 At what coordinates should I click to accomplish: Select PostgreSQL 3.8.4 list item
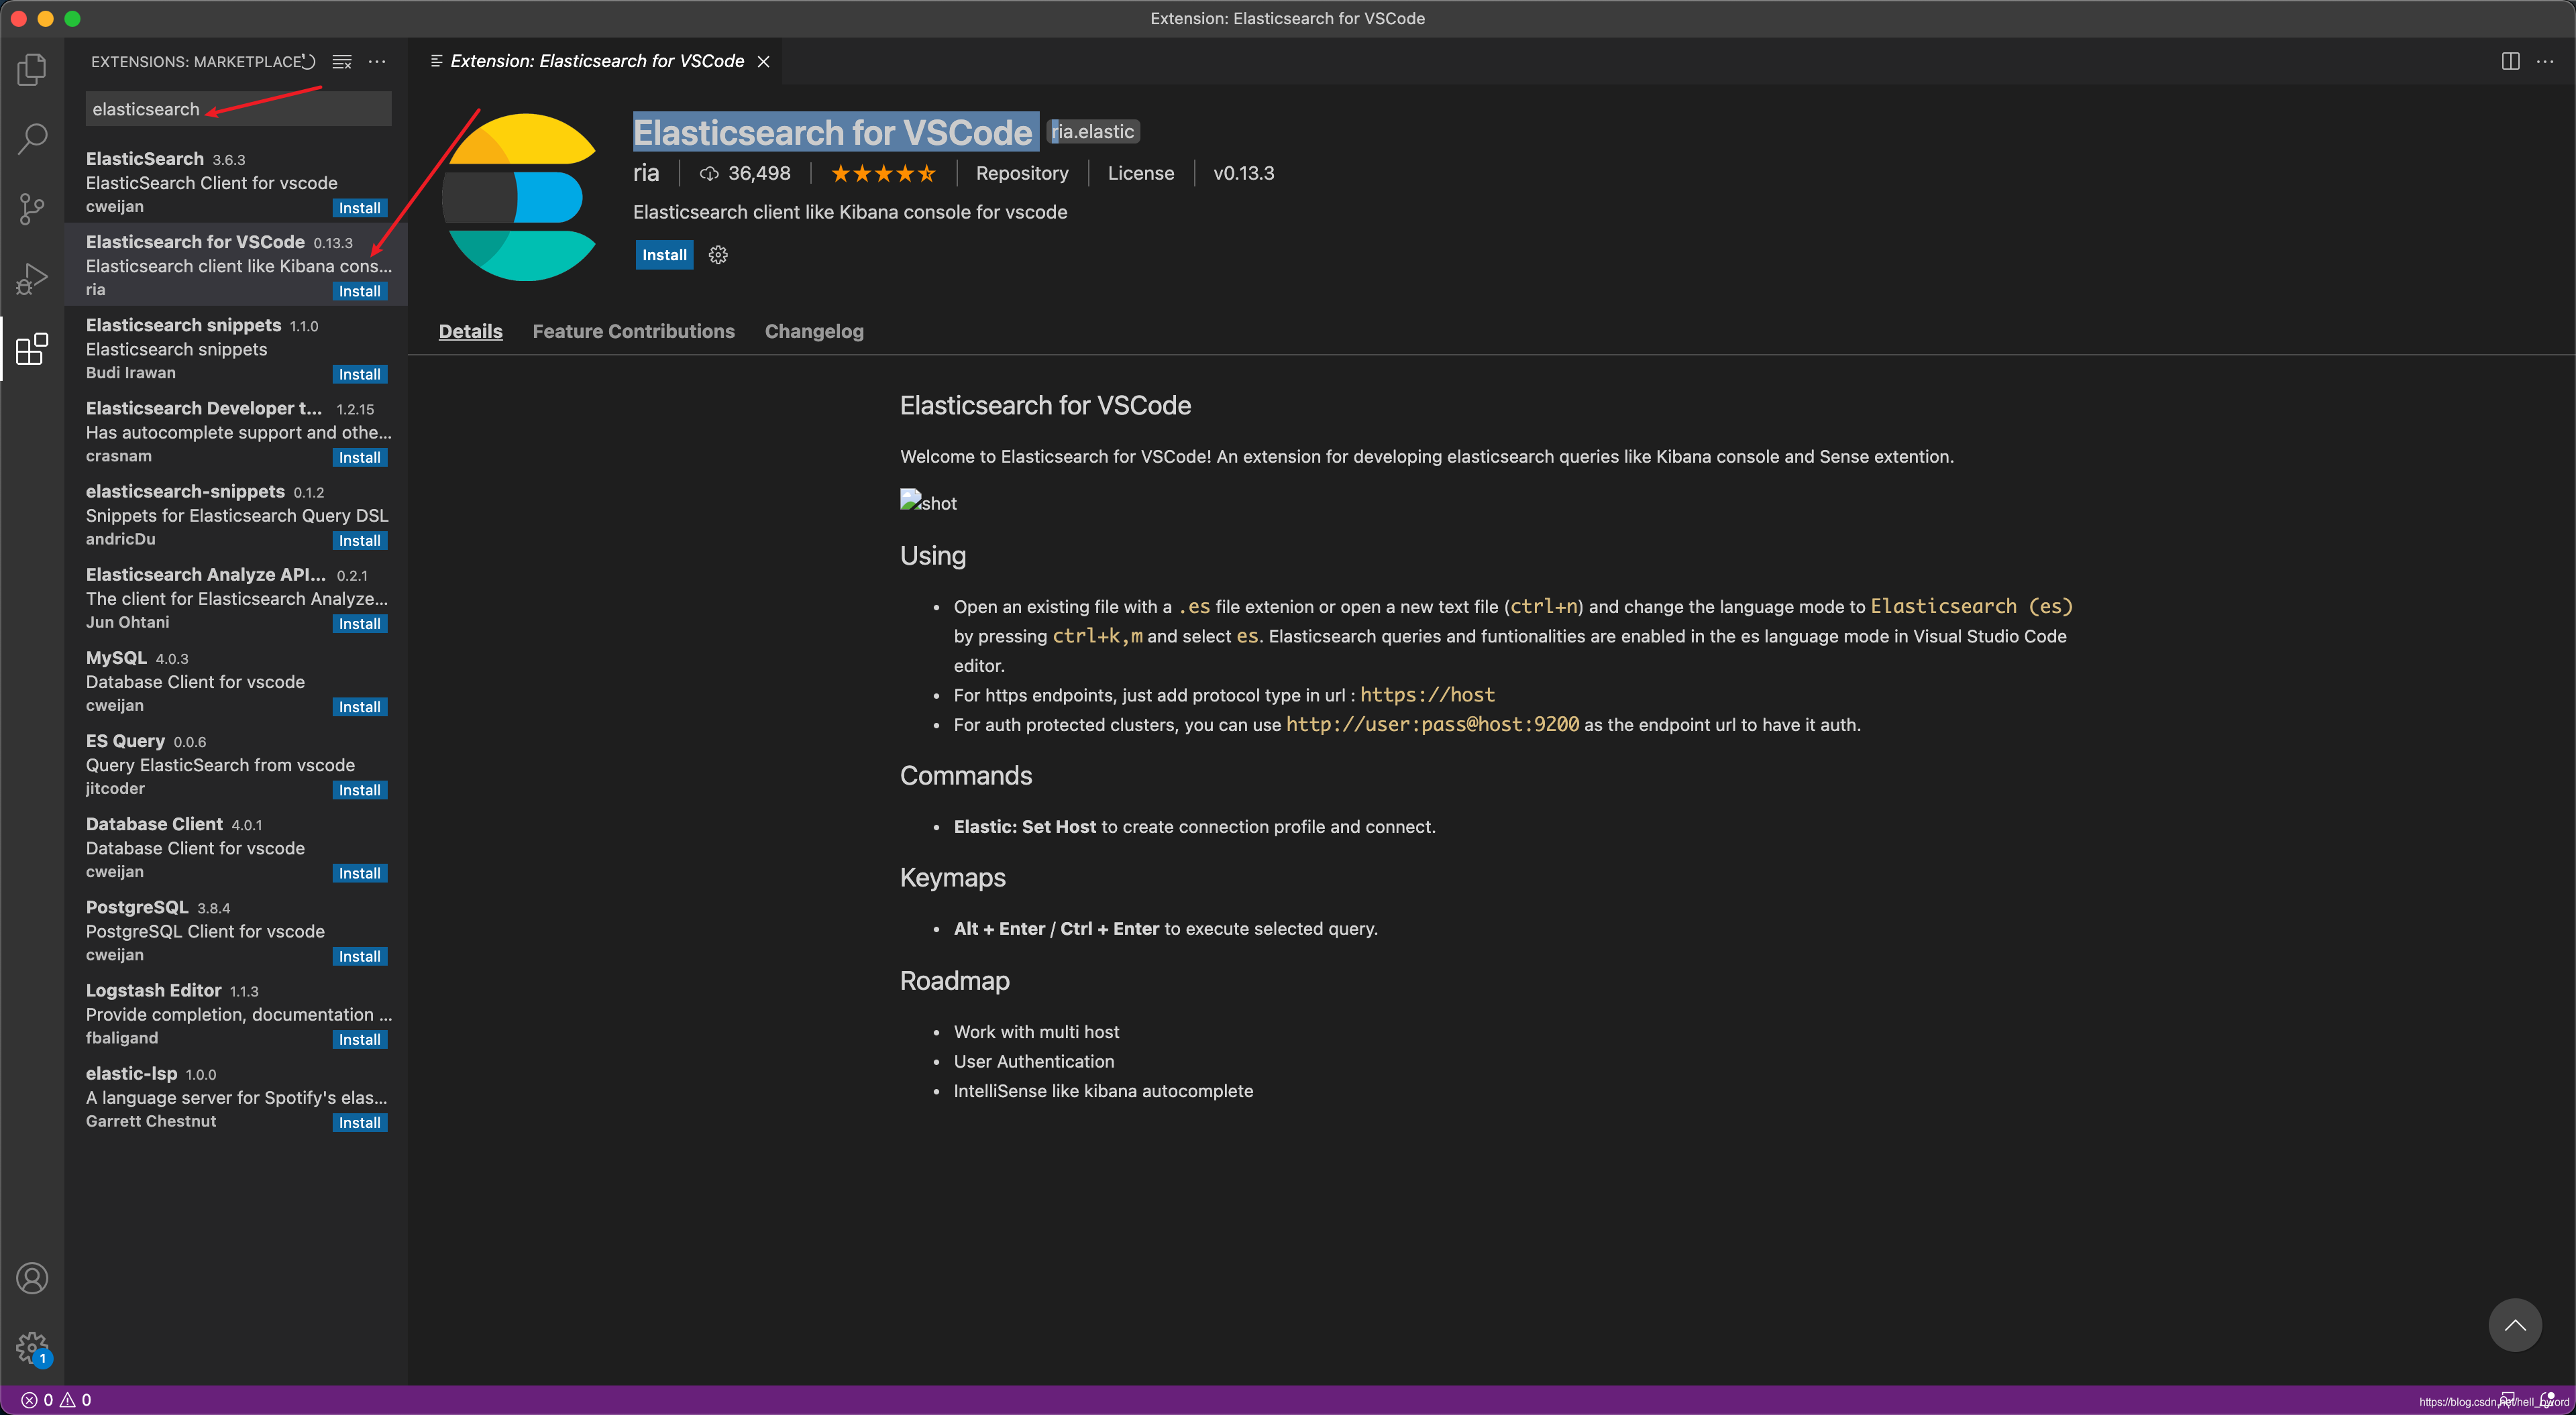pyautogui.click(x=237, y=929)
